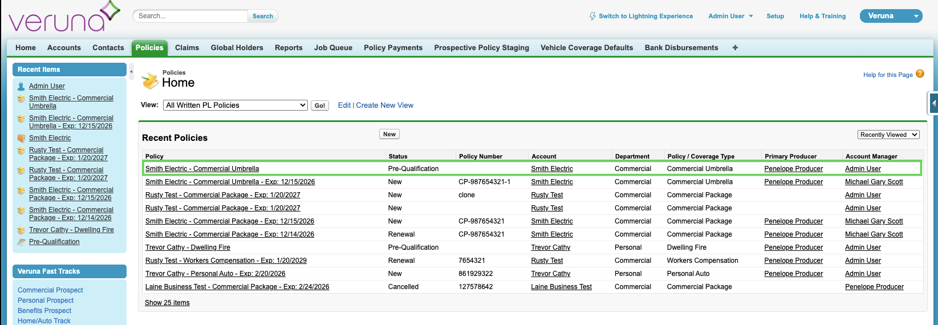Click Switch to Lightning Experience link

click(645, 17)
